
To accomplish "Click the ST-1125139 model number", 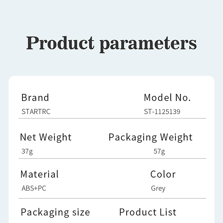I will 162,112.
